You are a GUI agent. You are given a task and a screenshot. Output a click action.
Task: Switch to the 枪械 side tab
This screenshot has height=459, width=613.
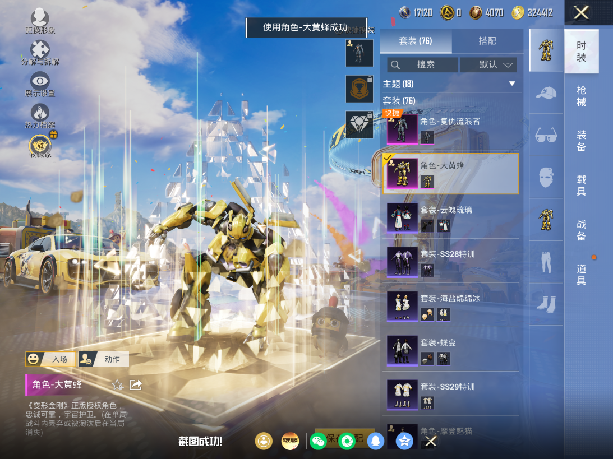pos(582,96)
